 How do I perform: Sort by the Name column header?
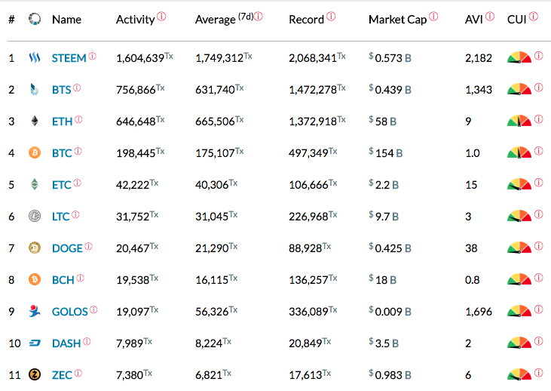tap(67, 20)
